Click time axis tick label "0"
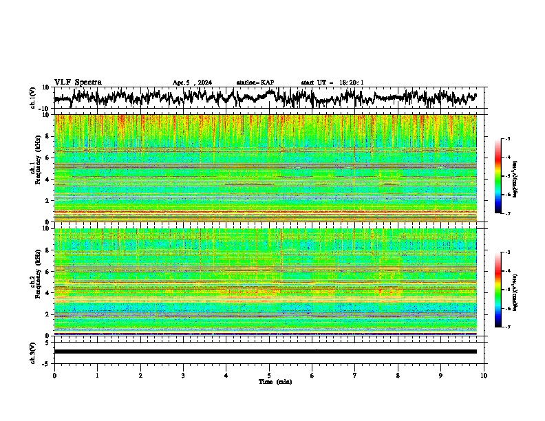The height and width of the screenshot is (421, 545). 54,376
